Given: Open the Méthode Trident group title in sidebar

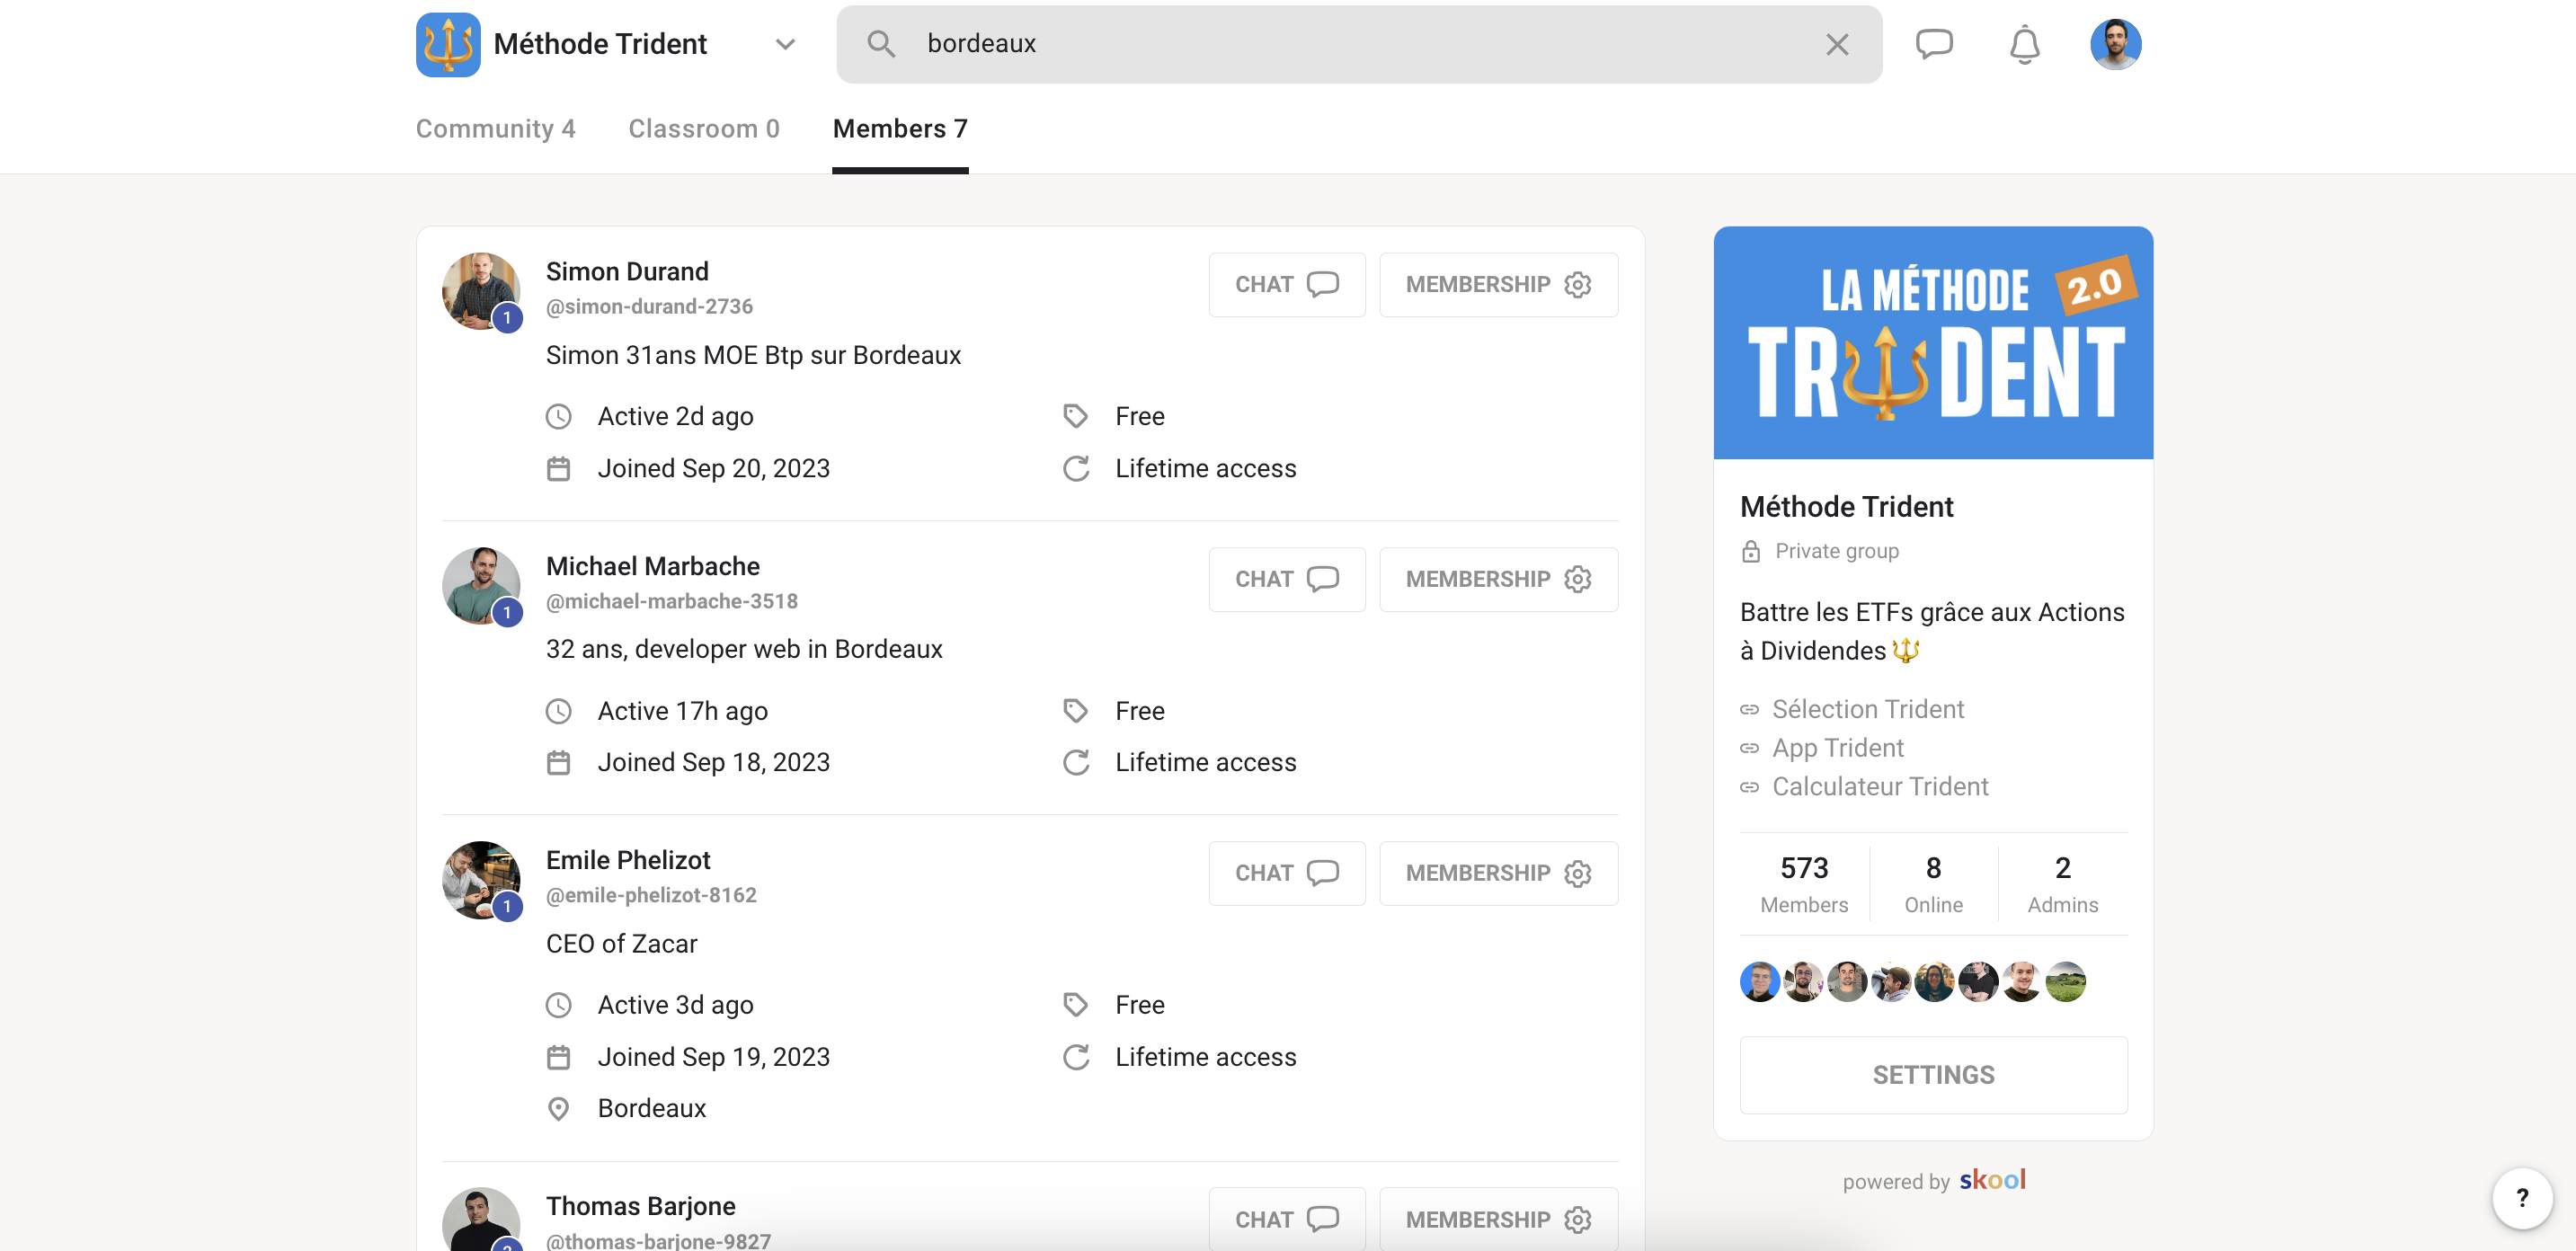Looking at the screenshot, I should (x=1846, y=507).
